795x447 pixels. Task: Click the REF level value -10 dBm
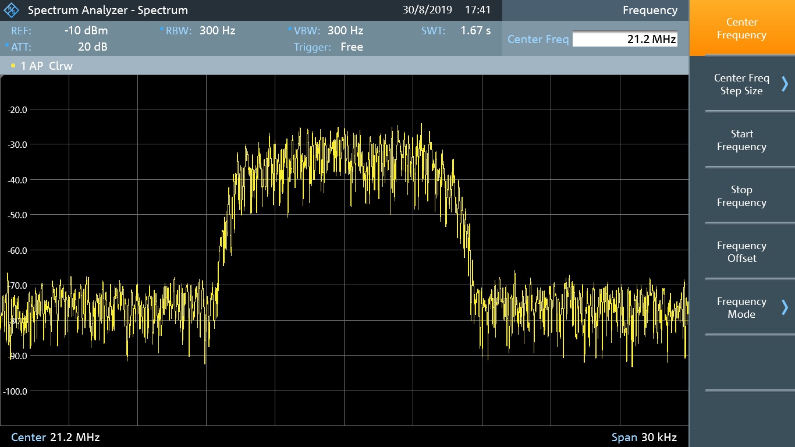pyautogui.click(x=86, y=30)
